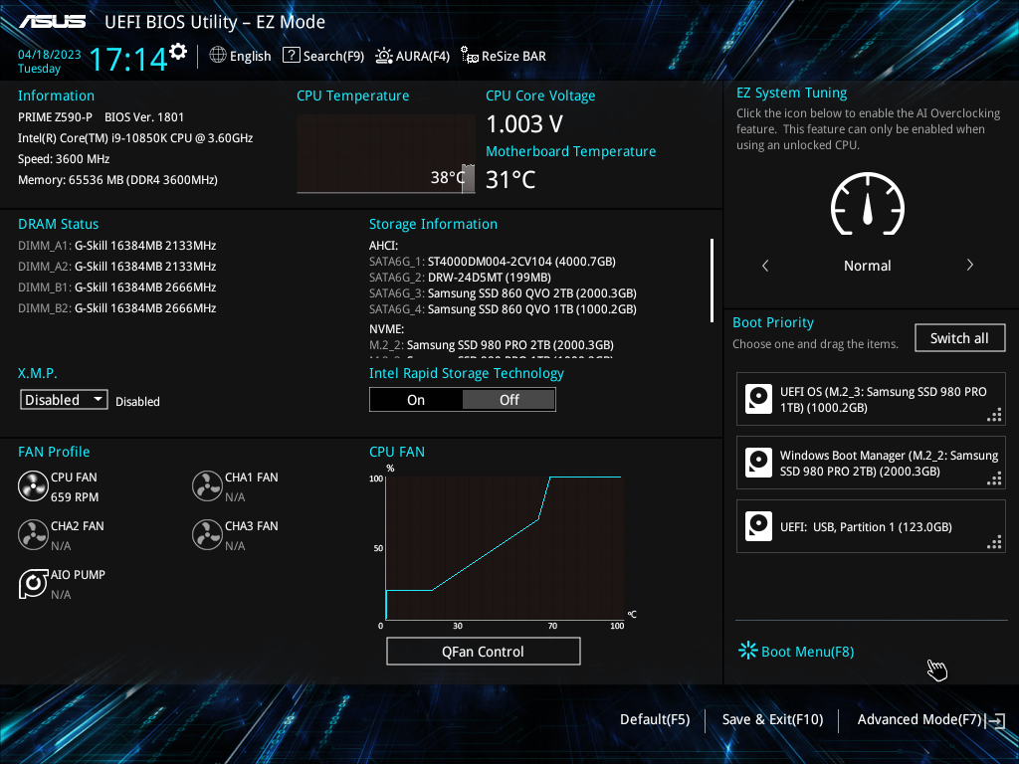Click the globe language icon
The width and height of the screenshot is (1019, 764).
coord(218,56)
